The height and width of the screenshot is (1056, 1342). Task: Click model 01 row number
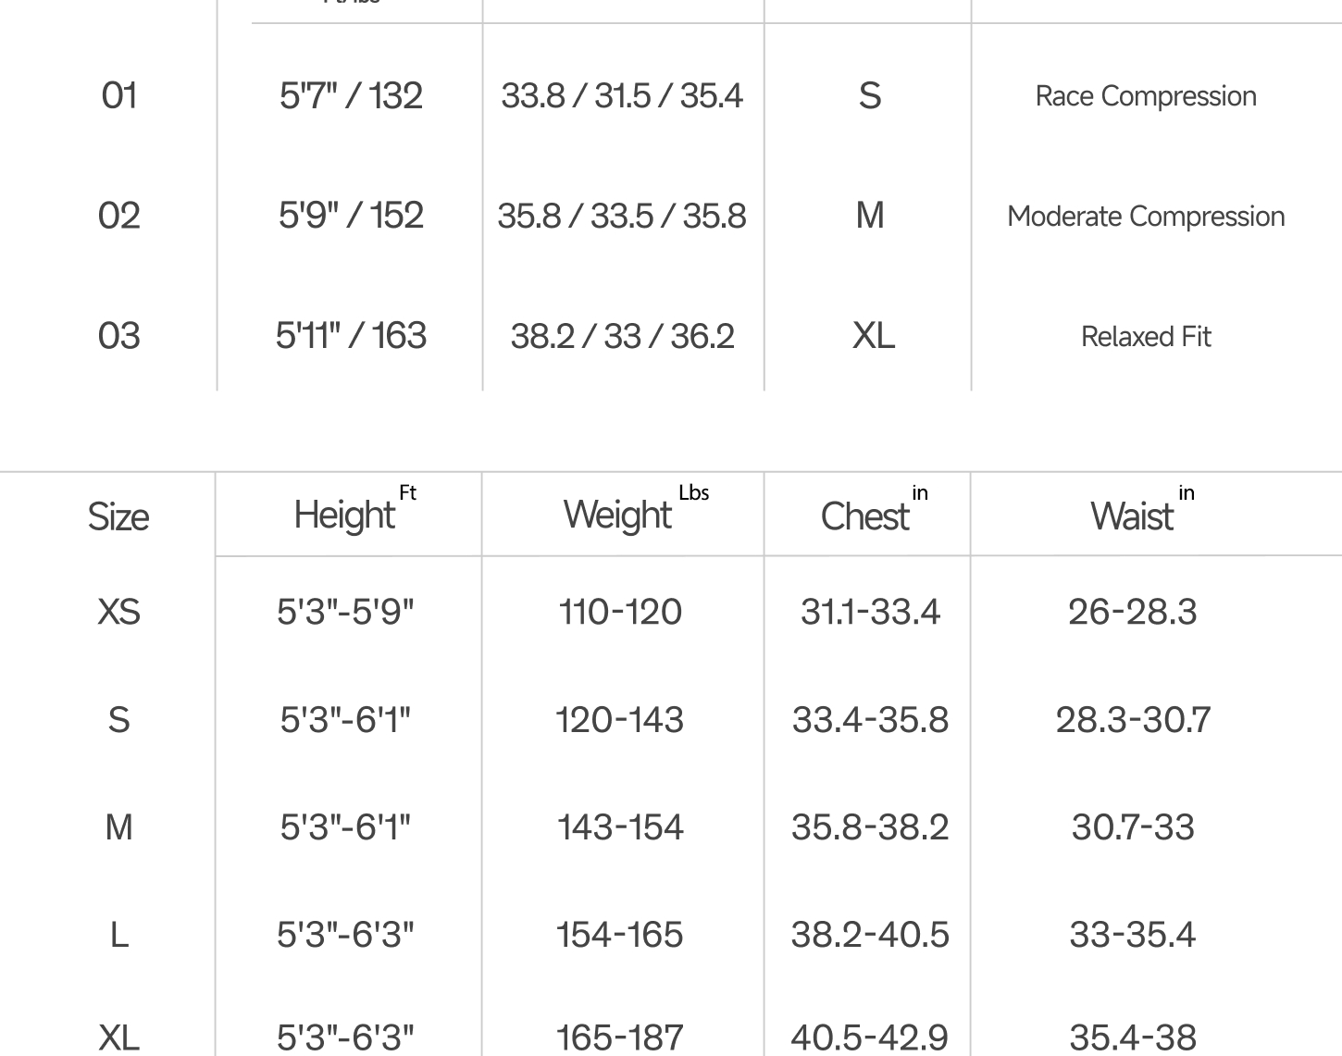coord(119,95)
